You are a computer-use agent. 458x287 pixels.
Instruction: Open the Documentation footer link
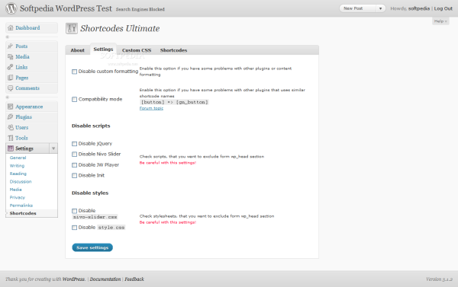pyautogui.click(x=105, y=279)
